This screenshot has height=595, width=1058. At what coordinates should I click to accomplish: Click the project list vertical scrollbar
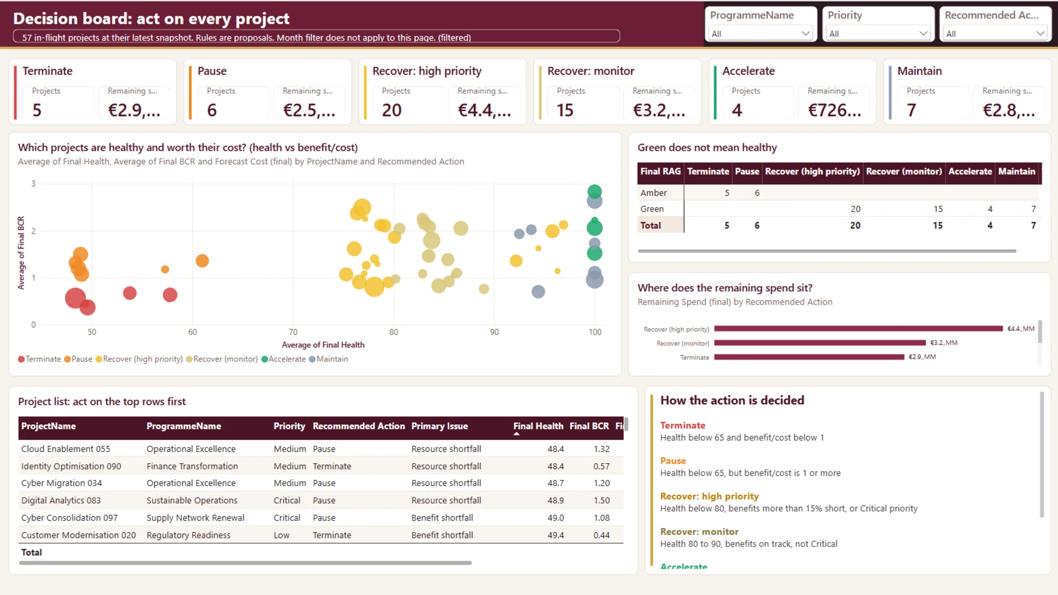tap(626, 424)
